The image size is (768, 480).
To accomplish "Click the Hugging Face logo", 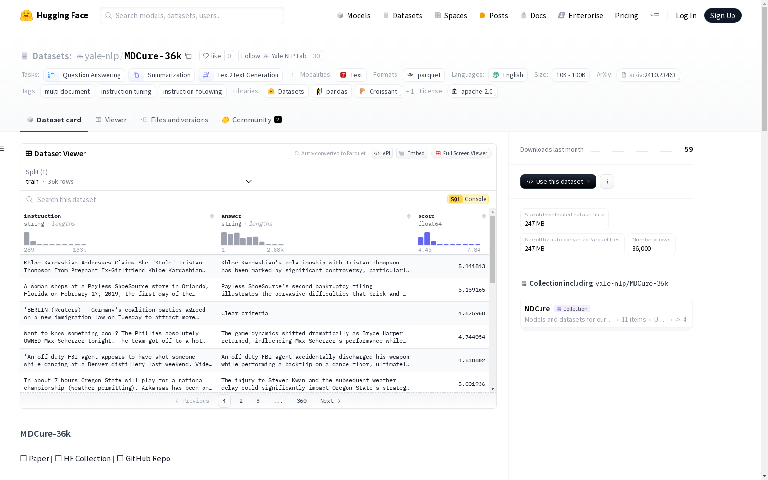I will (54, 15).
